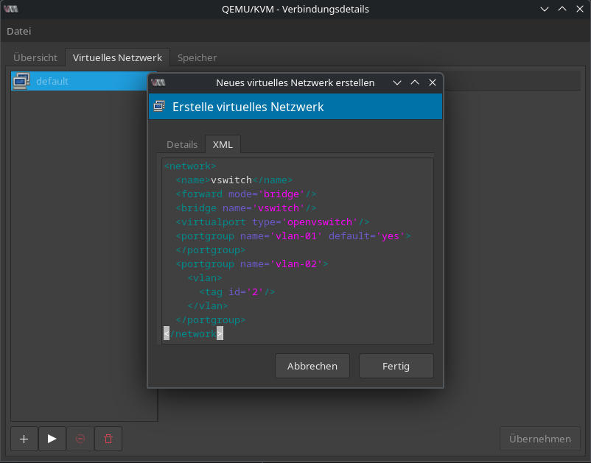The height and width of the screenshot is (463, 591).
Task: Select the default network icon in list
Action: (x=21, y=81)
